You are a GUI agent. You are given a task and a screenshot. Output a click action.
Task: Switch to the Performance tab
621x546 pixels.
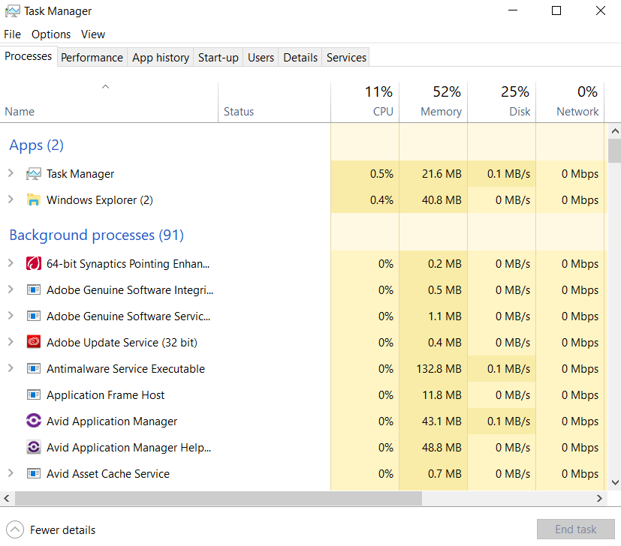point(92,58)
